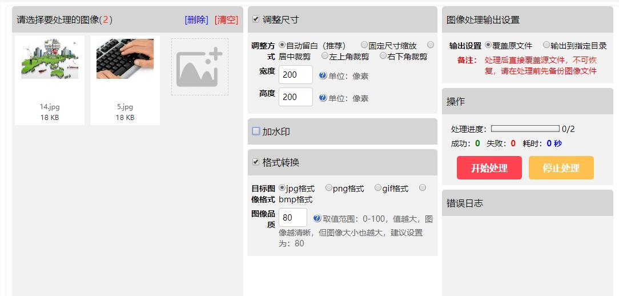Viewport: 619px width, 296px height.
Task: Click the help icon beside the 高度 field
Action: click(x=323, y=98)
